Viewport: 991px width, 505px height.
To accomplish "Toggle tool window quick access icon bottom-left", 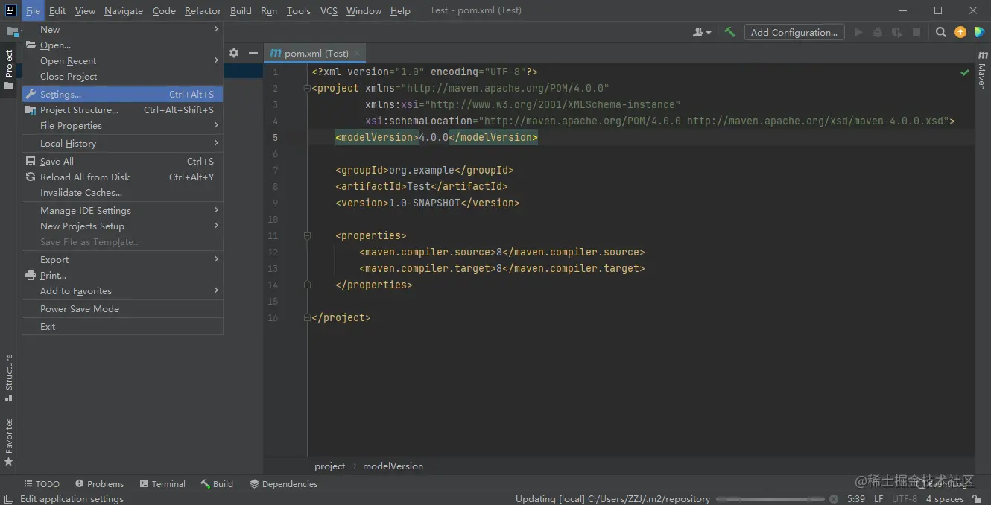I will [x=9, y=499].
